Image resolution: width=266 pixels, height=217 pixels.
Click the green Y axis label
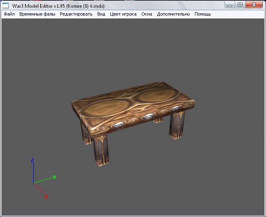tap(55, 177)
